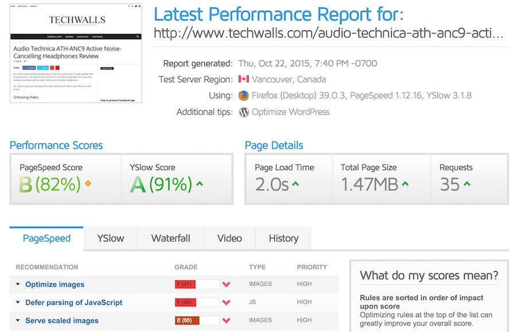Viewport: 517px width, 332px height.
Task: Click green arrow next to Page Load Time
Action: (295, 184)
